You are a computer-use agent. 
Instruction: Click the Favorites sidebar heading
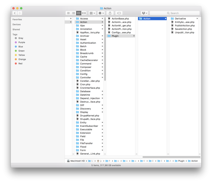click(17, 19)
